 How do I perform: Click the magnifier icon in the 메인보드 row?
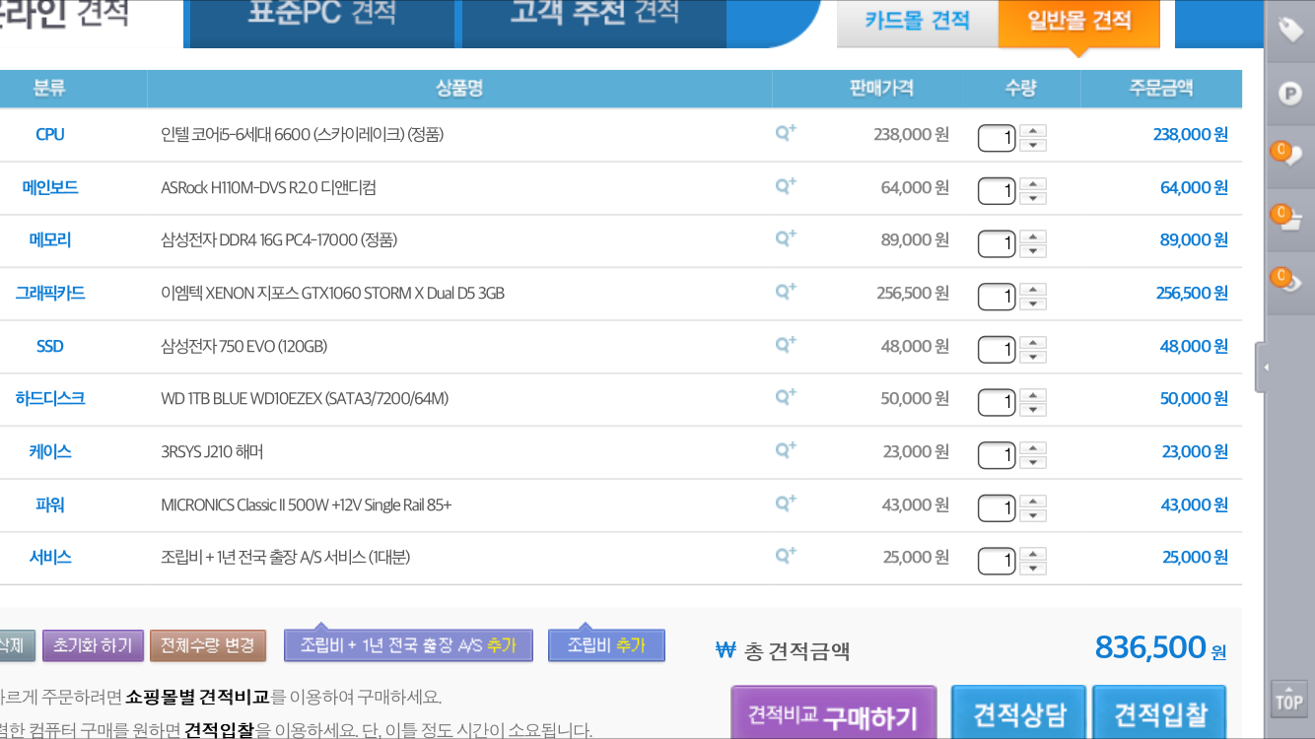pos(785,185)
